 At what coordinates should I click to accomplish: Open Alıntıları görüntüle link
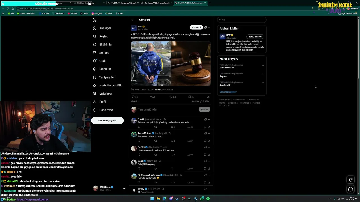tap(201, 101)
